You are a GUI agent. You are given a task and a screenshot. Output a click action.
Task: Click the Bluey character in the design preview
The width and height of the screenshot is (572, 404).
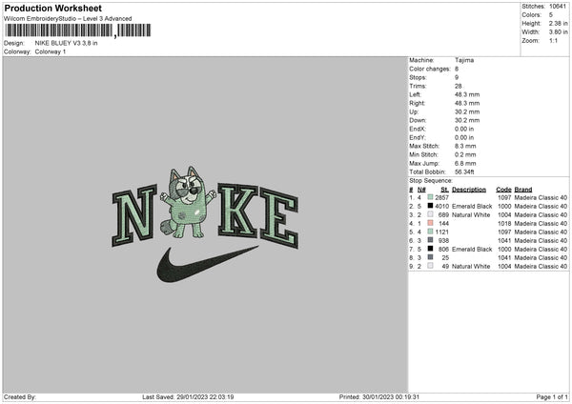(x=188, y=202)
